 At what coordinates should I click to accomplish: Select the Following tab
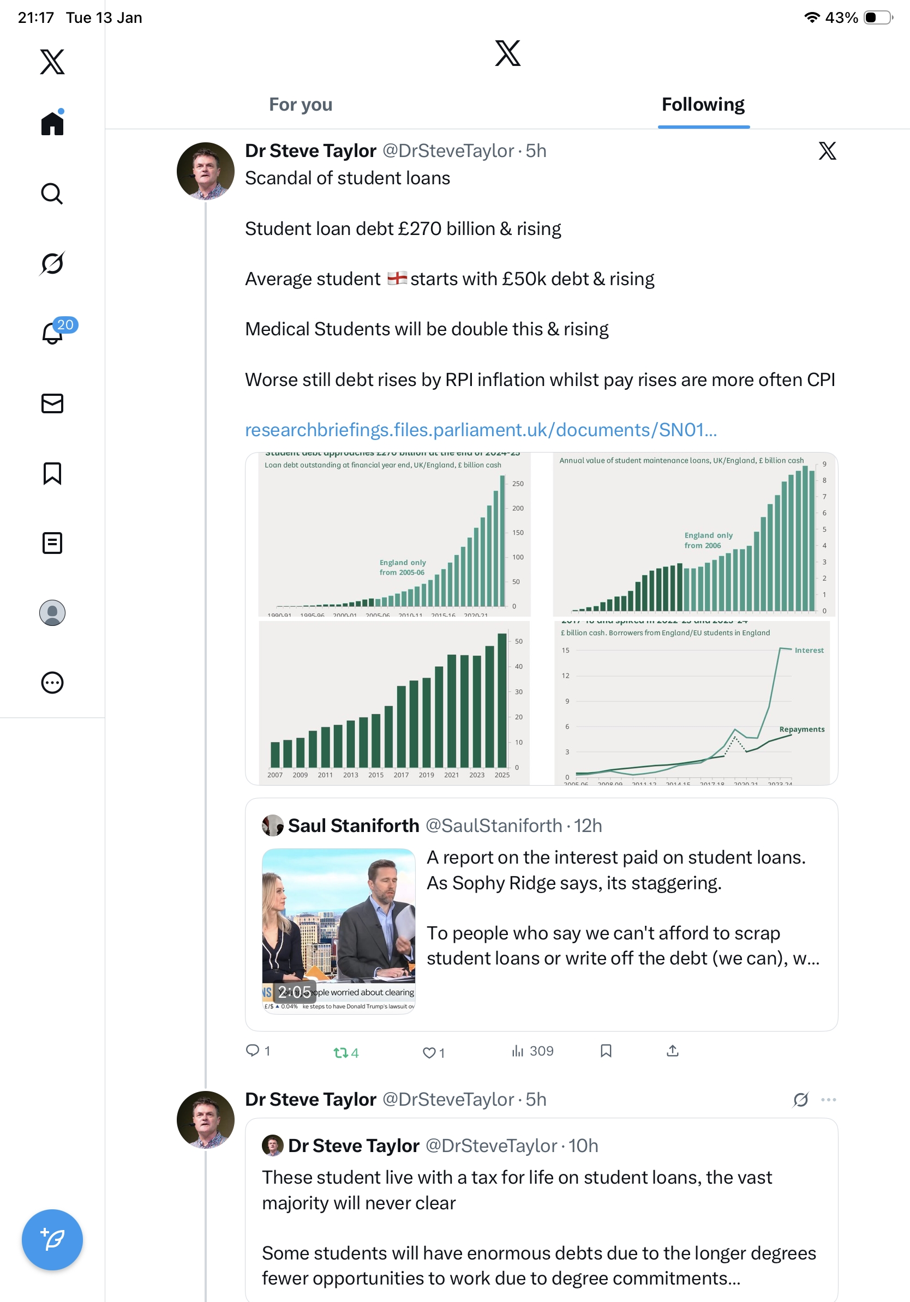click(703, 104)
